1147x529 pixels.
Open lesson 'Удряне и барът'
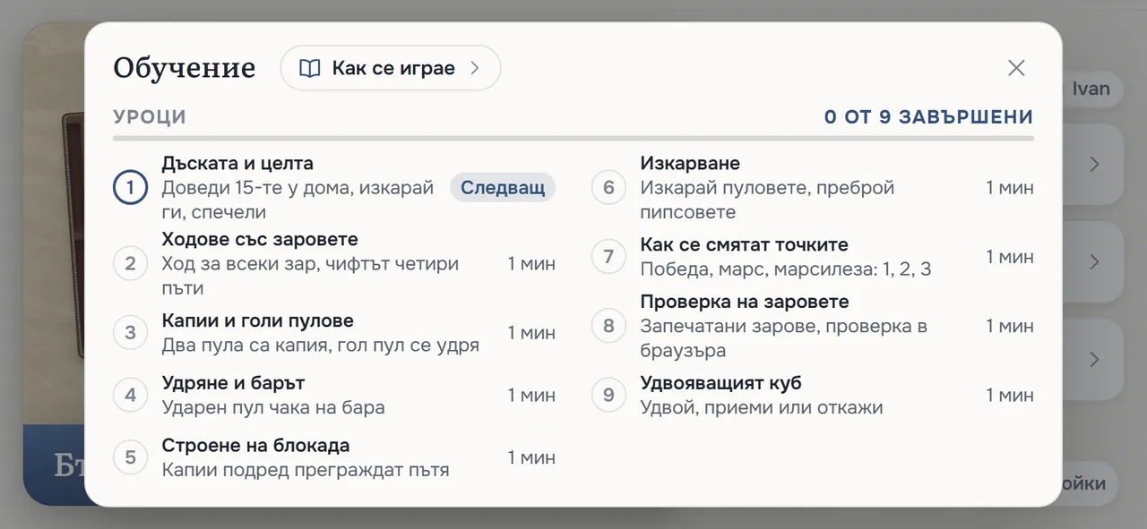point(334,395)
